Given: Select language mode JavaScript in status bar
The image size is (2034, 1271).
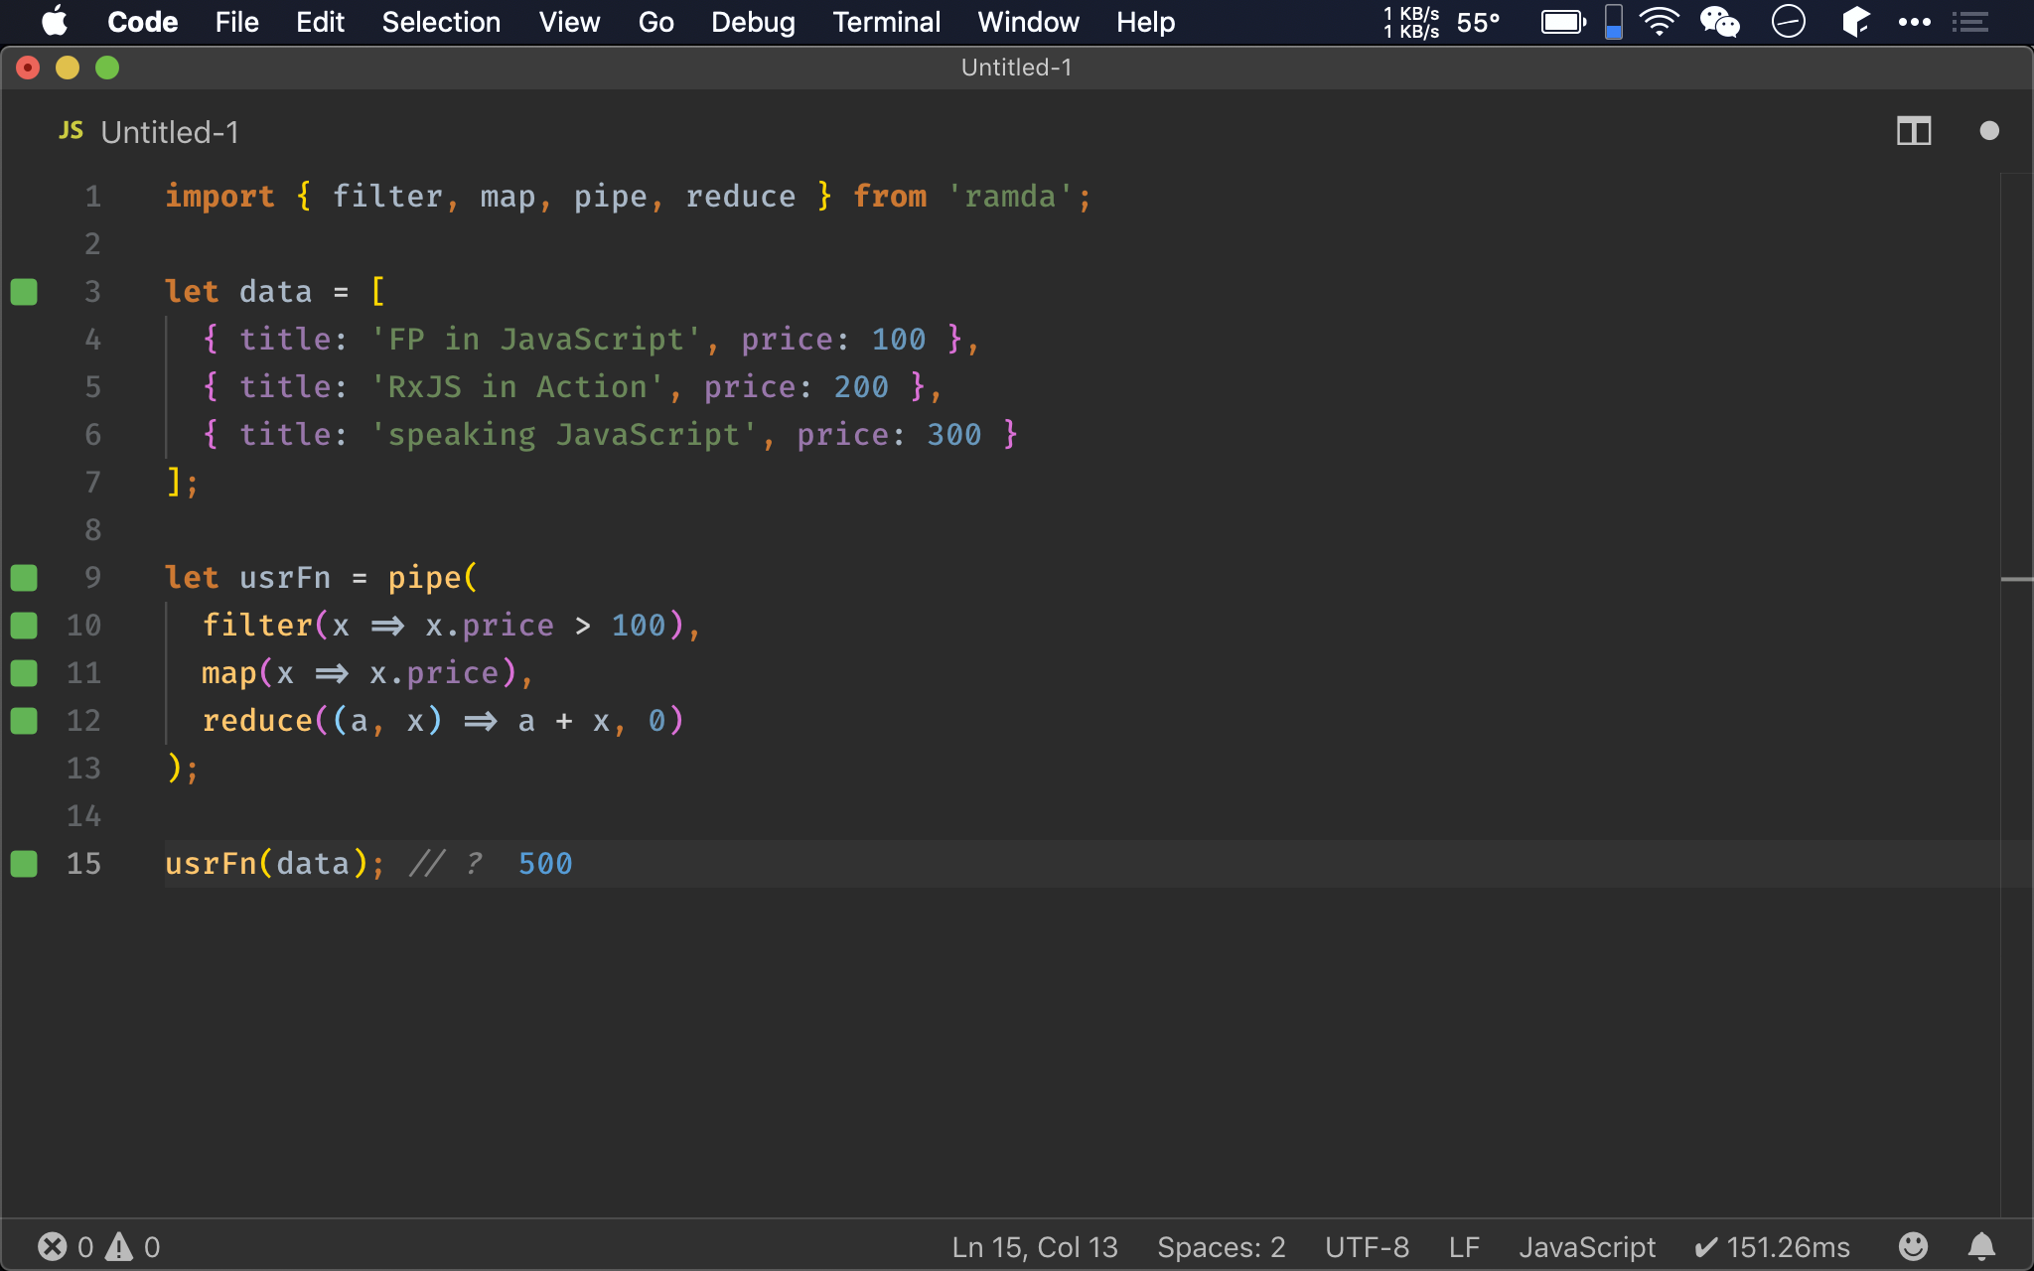Looking at the screenshot, I should [x=1587, y=1247].
